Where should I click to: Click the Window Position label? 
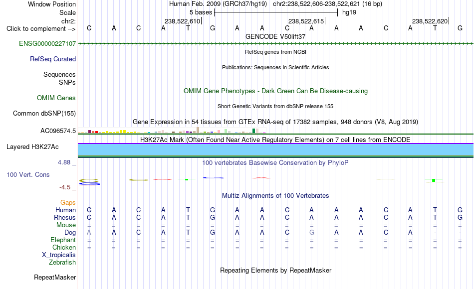(52, 4)
